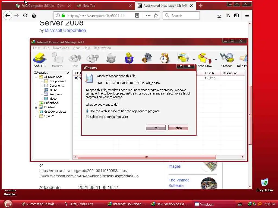278x208 pixels.
Task: Click OK in the Windows dialog
Action: tap(156, 128)
